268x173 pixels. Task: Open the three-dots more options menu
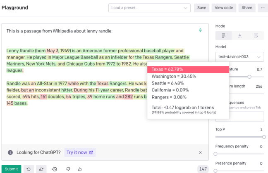pyautogui.click(x=262, y=7)
